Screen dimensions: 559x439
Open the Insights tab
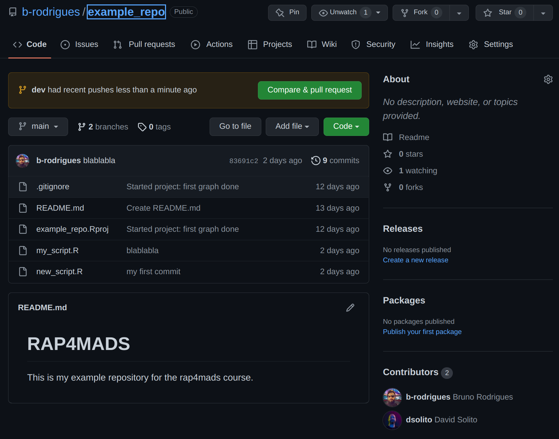432,45
